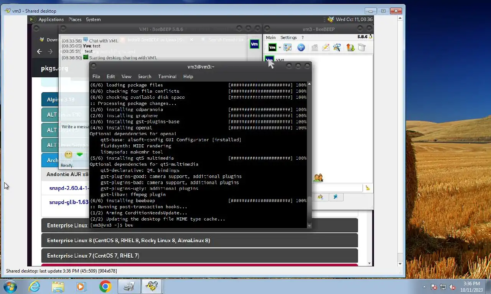
Task: Open the System menu on the GNOME panel
Action: click(93, 20)
